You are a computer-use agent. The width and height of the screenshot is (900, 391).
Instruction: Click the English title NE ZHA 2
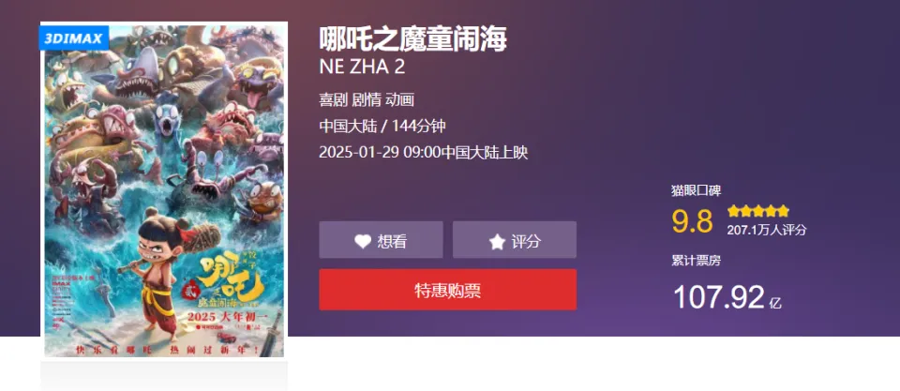pyautogui.click(x=362, y=68)
